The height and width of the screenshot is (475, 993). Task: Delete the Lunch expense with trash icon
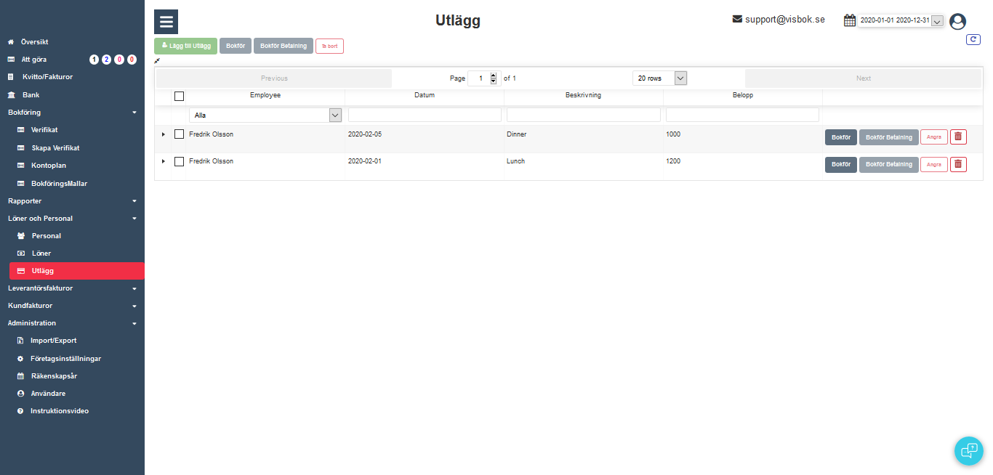(x=958, y=165)
